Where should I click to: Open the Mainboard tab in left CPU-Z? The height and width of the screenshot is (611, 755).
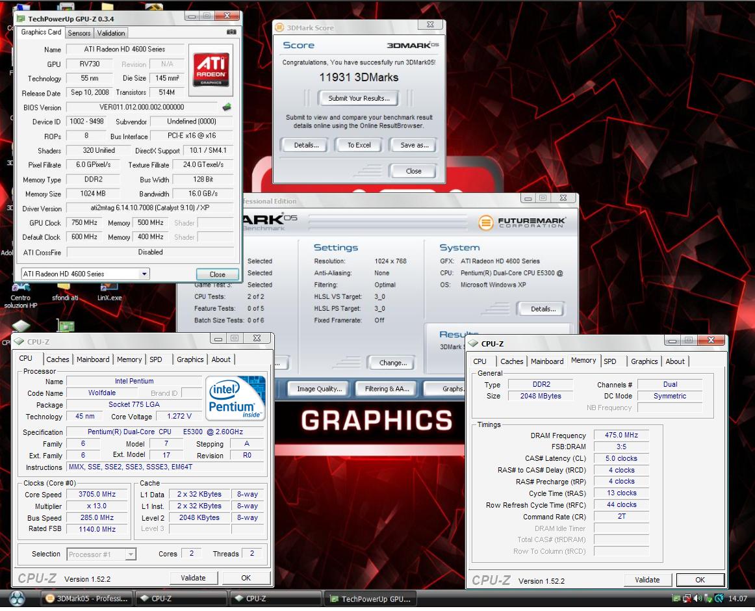tap(93, 359)
